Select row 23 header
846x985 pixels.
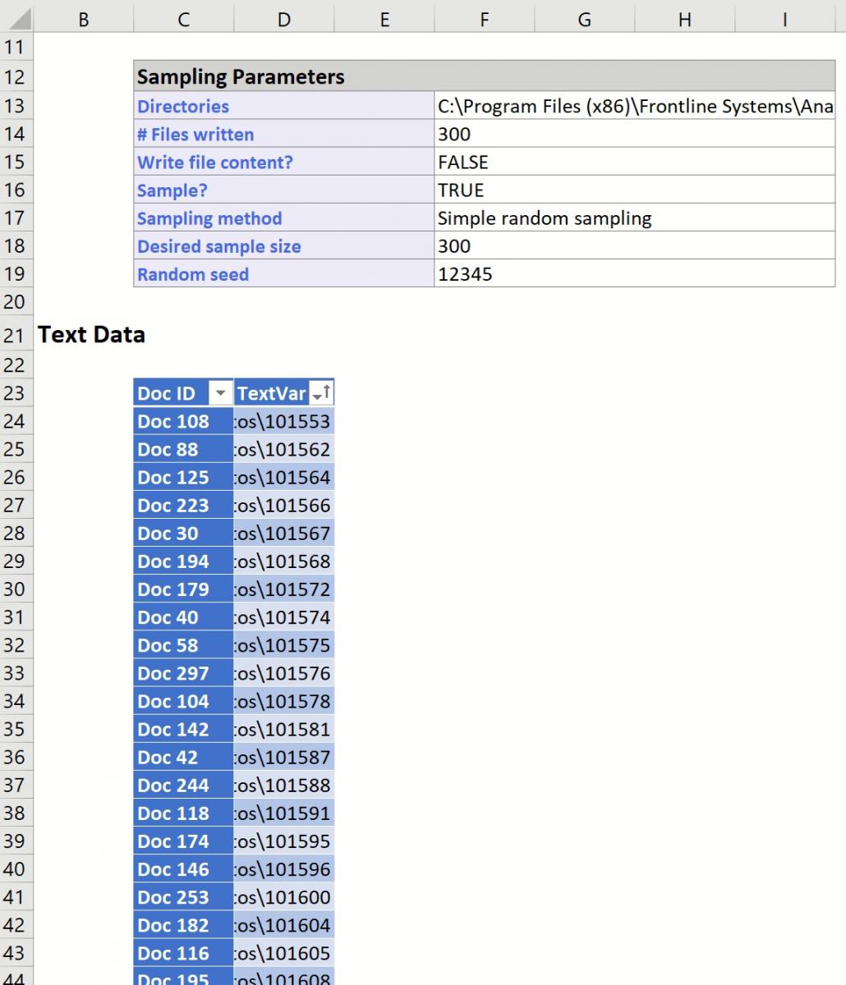(15, 393)
